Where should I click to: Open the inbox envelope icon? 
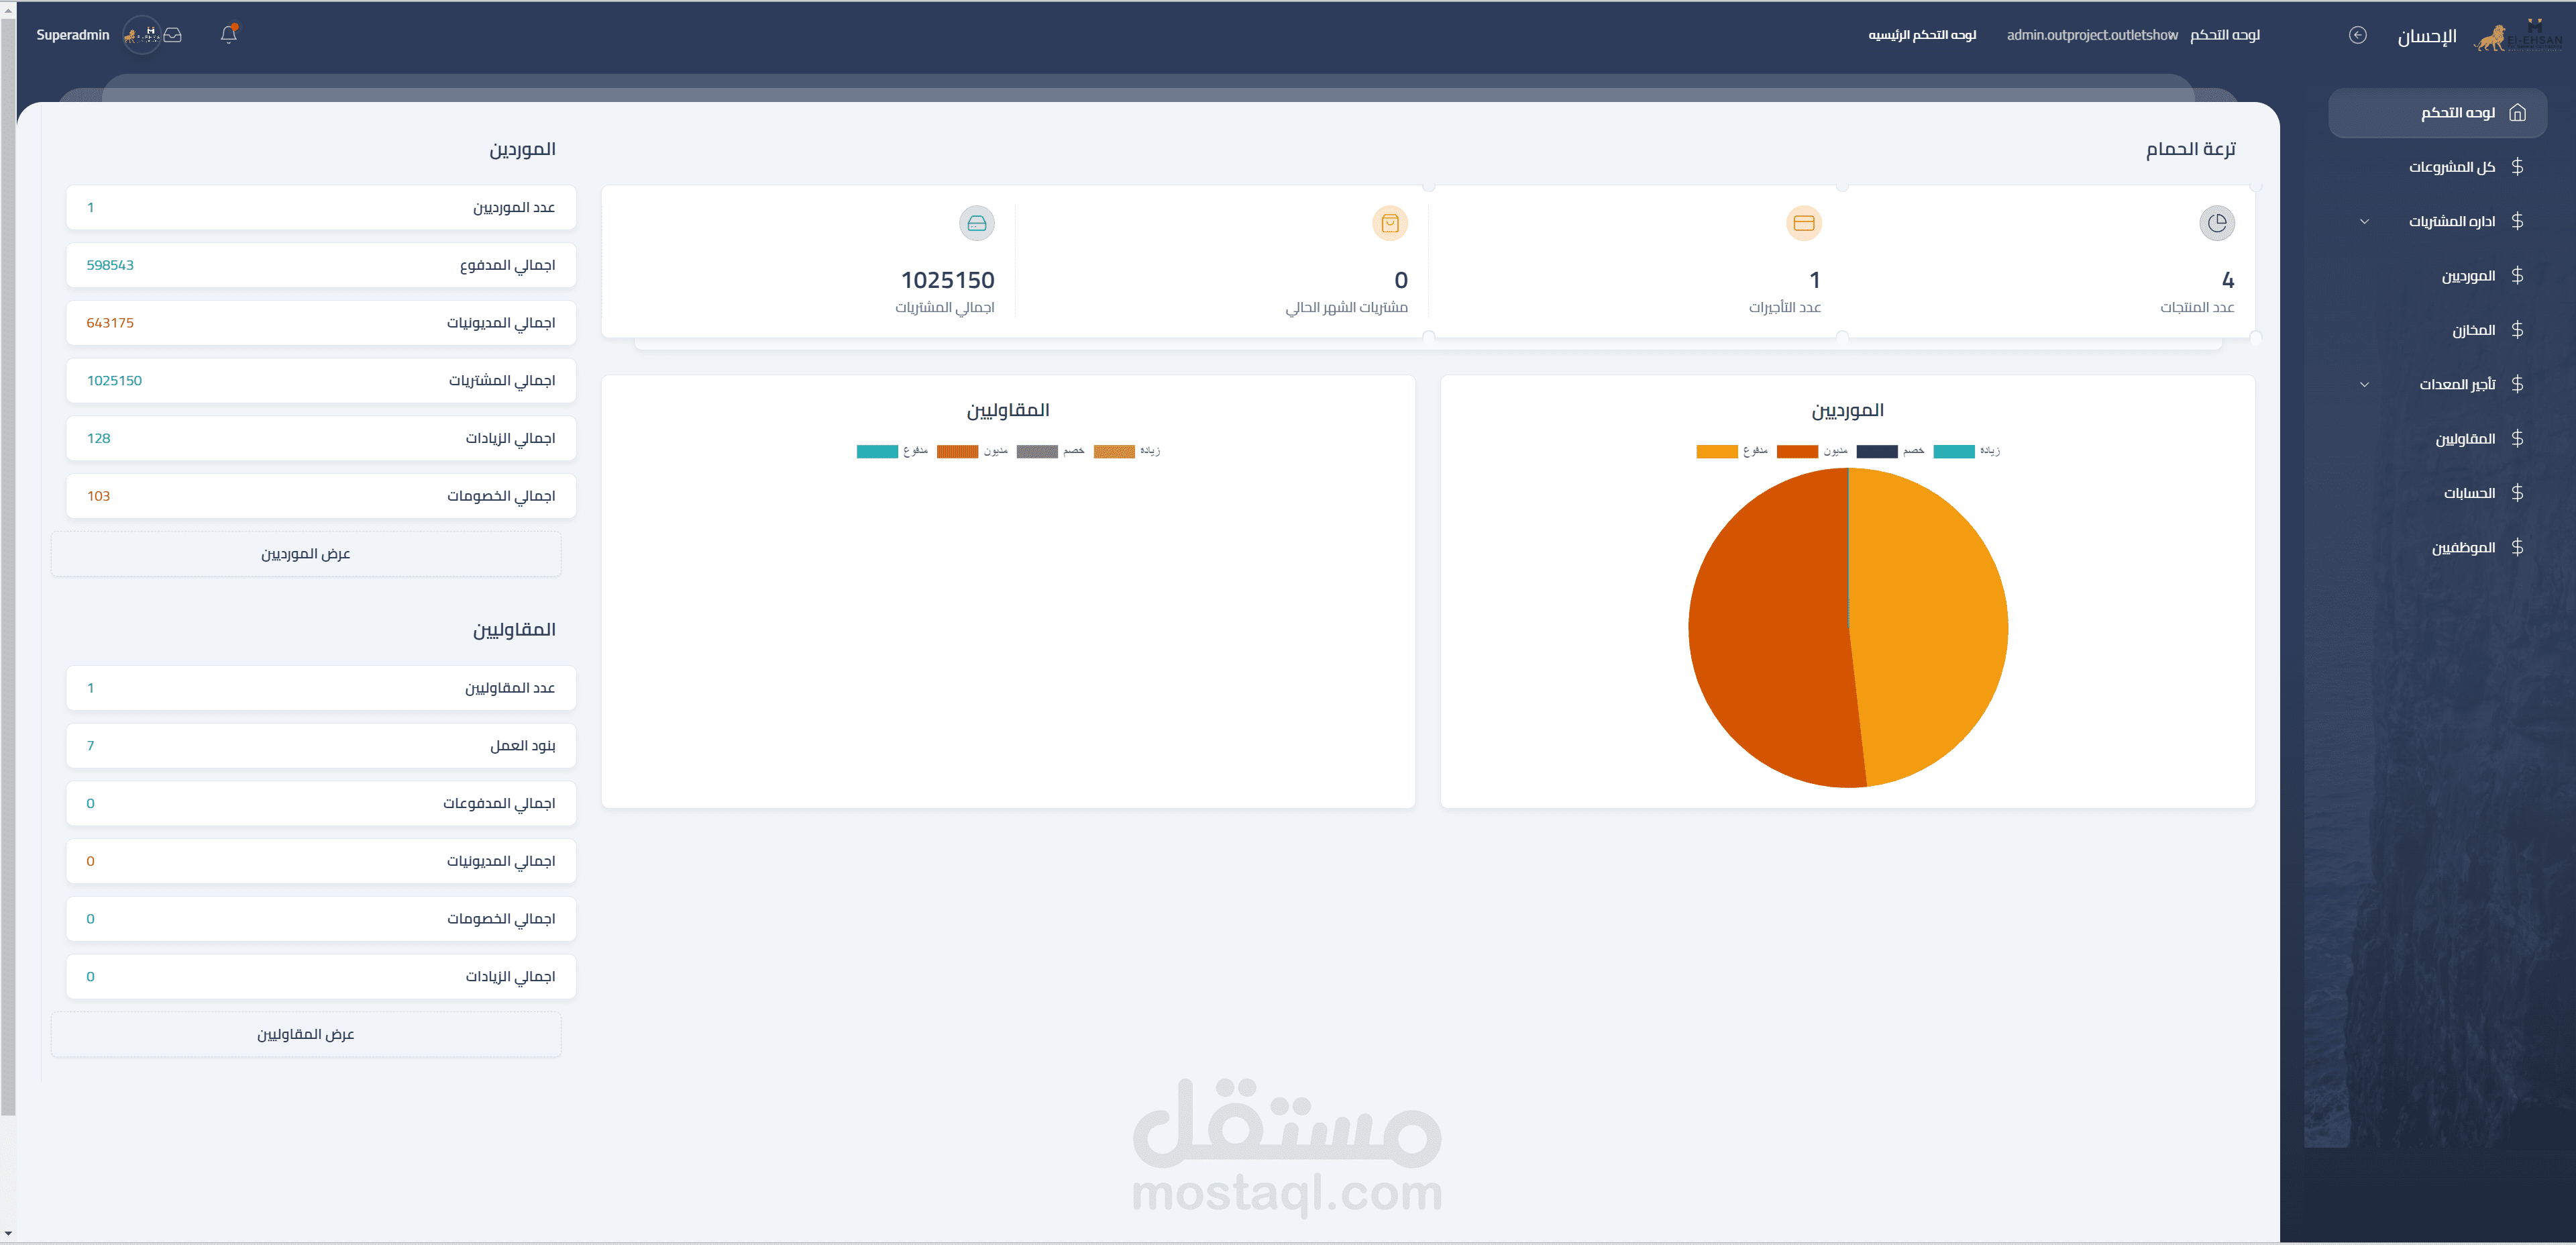coord(173,35)
